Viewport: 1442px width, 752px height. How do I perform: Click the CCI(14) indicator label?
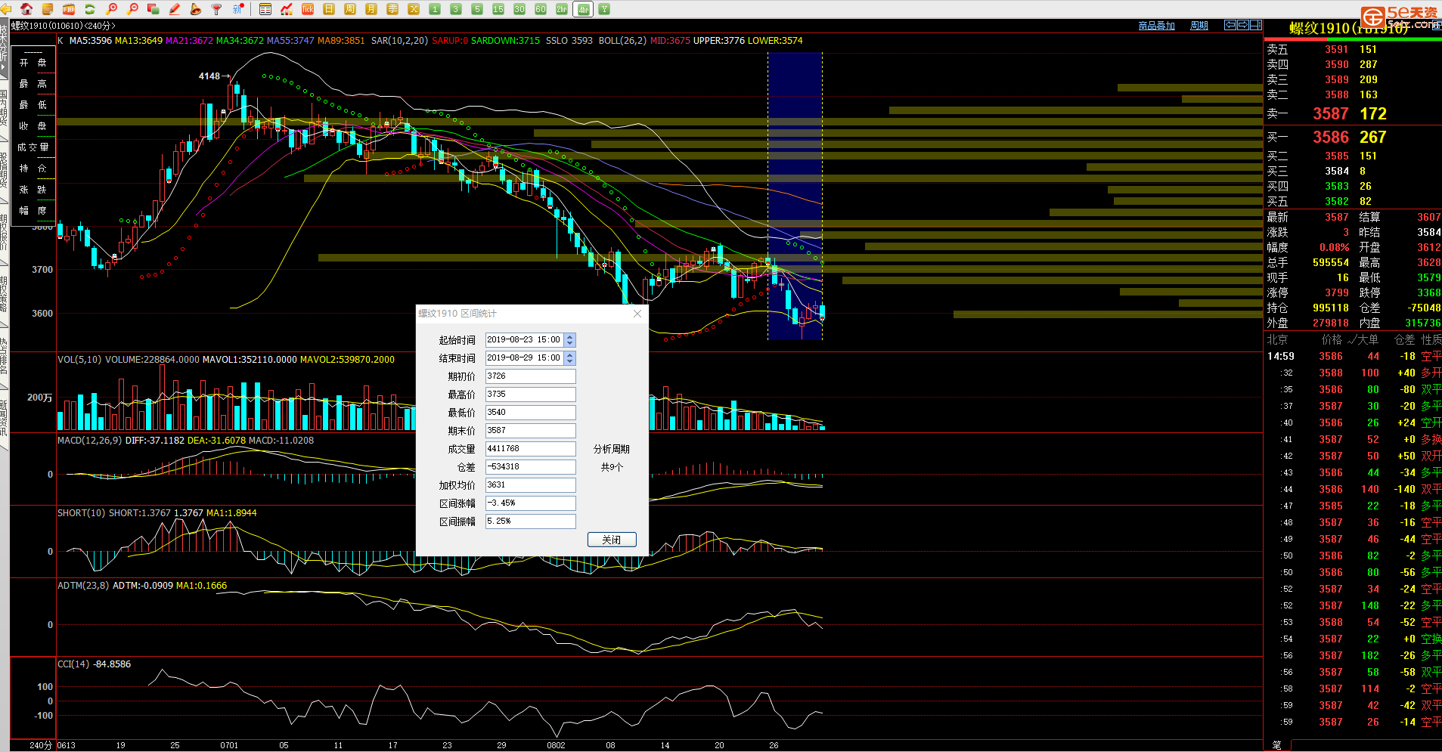[x=73, y=664]
